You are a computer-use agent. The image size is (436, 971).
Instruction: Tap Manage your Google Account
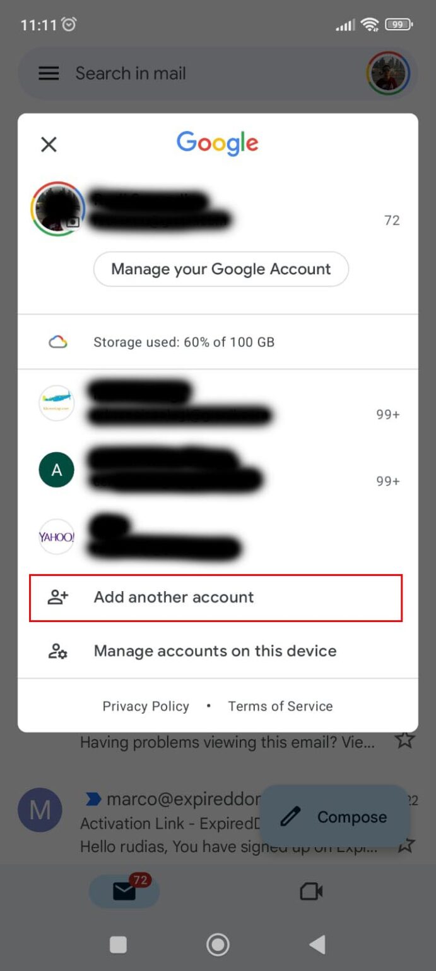tap(220, 269)
